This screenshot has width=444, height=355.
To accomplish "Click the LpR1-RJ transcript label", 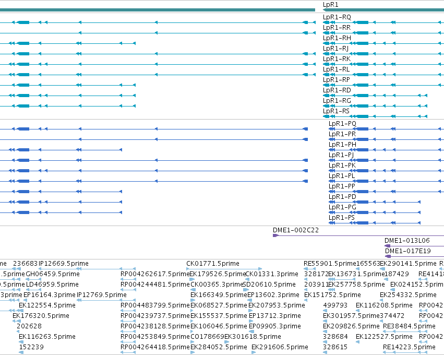I will tap(336, 49).
